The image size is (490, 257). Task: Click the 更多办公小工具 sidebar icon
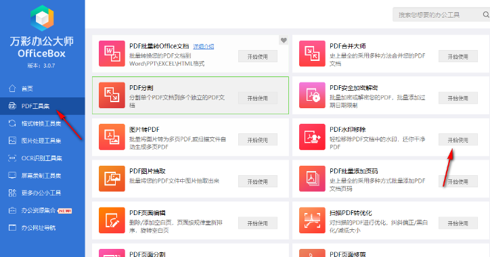click(12, 193)
